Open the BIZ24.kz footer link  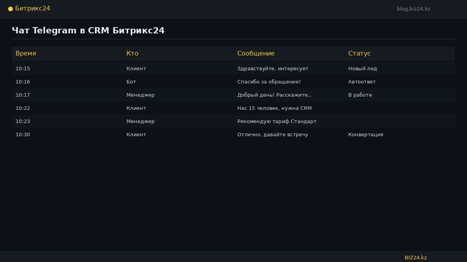(x=416, y=258)
